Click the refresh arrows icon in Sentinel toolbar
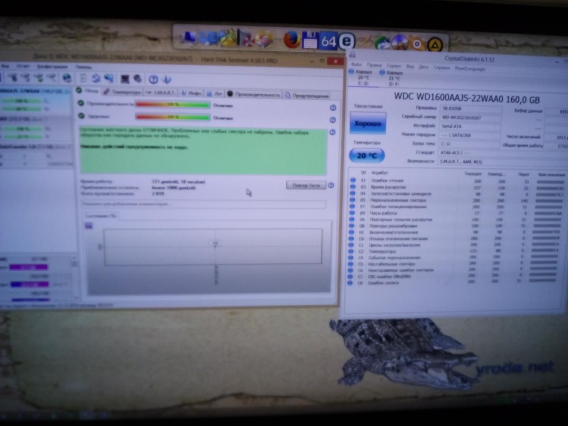Screen dimensions: 568x426 [96, 78]
